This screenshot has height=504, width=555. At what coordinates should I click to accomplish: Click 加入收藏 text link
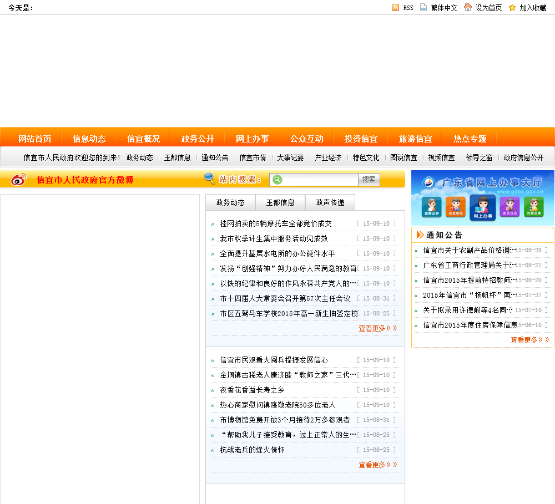[x=533, y=8]
